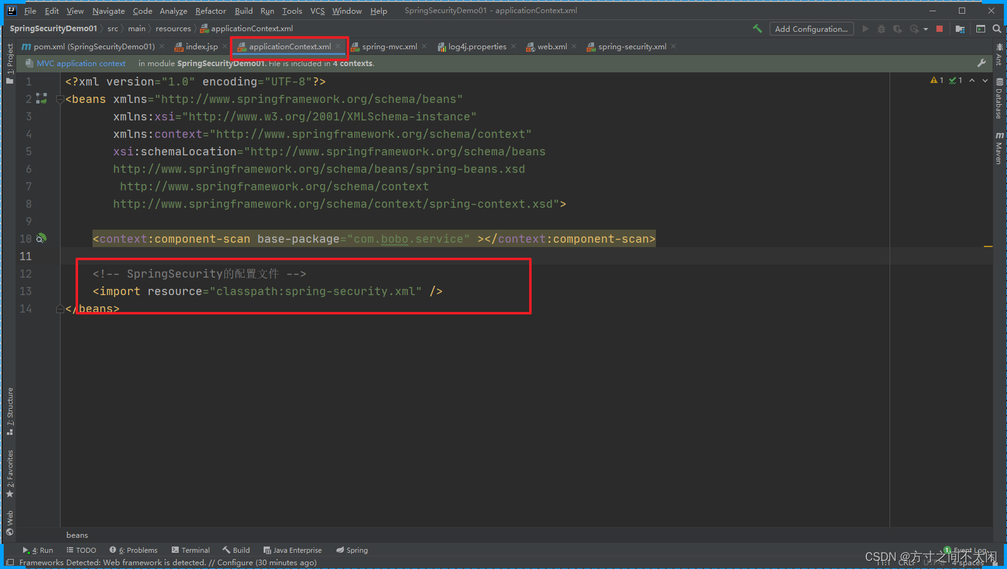Open the Maven tool window on the right
This screenshot has width=1007, height=569.
pyautogui.click(x=999, y=150)
